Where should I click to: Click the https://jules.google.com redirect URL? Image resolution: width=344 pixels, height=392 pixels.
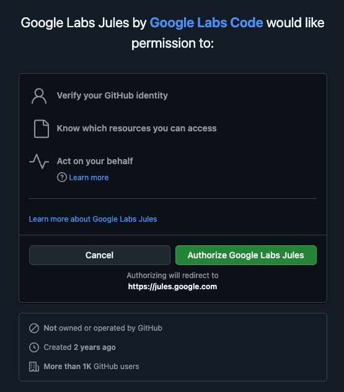(x=173, y=287)
